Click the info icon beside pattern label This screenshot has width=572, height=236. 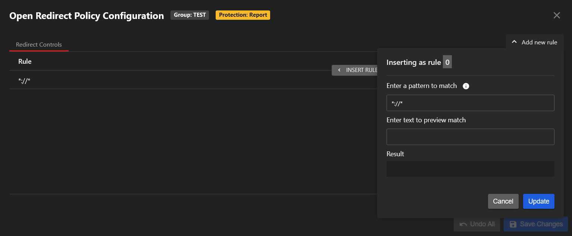pos(466,86)
